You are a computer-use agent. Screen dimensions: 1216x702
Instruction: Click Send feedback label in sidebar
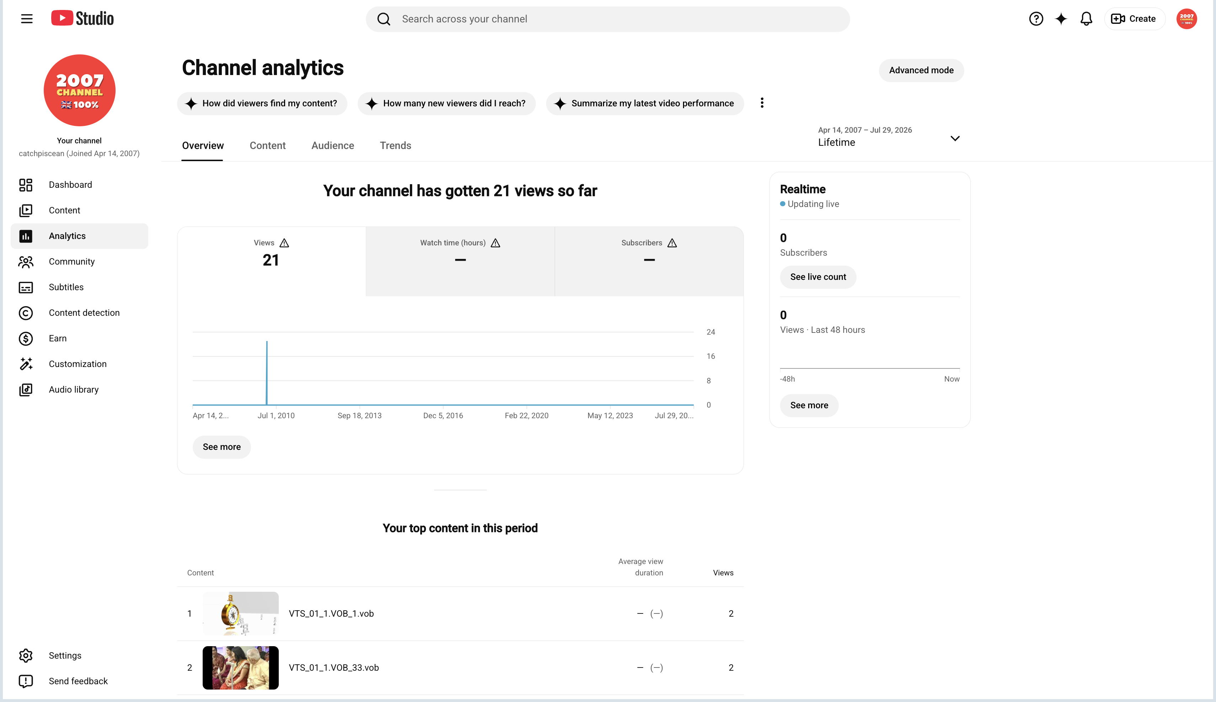78,681
